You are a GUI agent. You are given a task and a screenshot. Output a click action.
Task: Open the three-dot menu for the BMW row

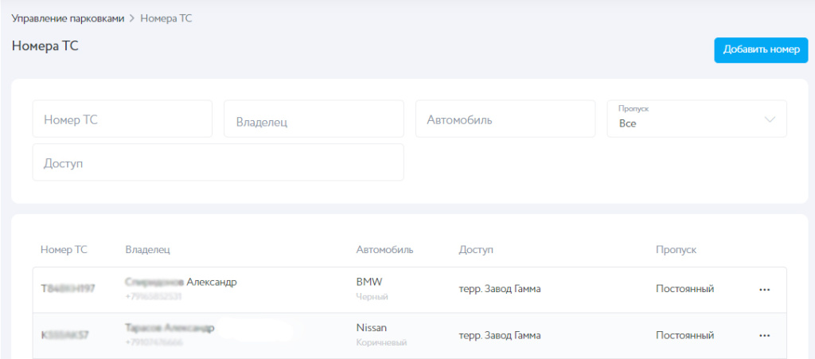tap(765, 290)
